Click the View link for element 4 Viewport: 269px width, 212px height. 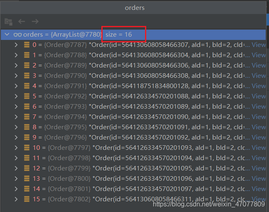coord(259,86)
